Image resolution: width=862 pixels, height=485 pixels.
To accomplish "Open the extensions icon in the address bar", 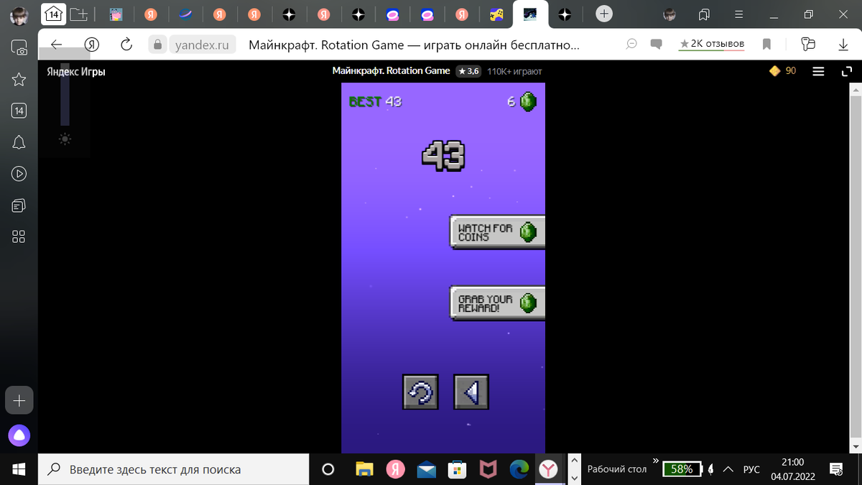I will click(x=808, y=45).
